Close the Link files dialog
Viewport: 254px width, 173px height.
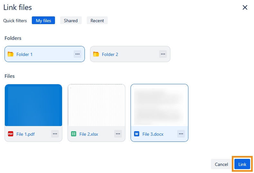click(245, 7)
